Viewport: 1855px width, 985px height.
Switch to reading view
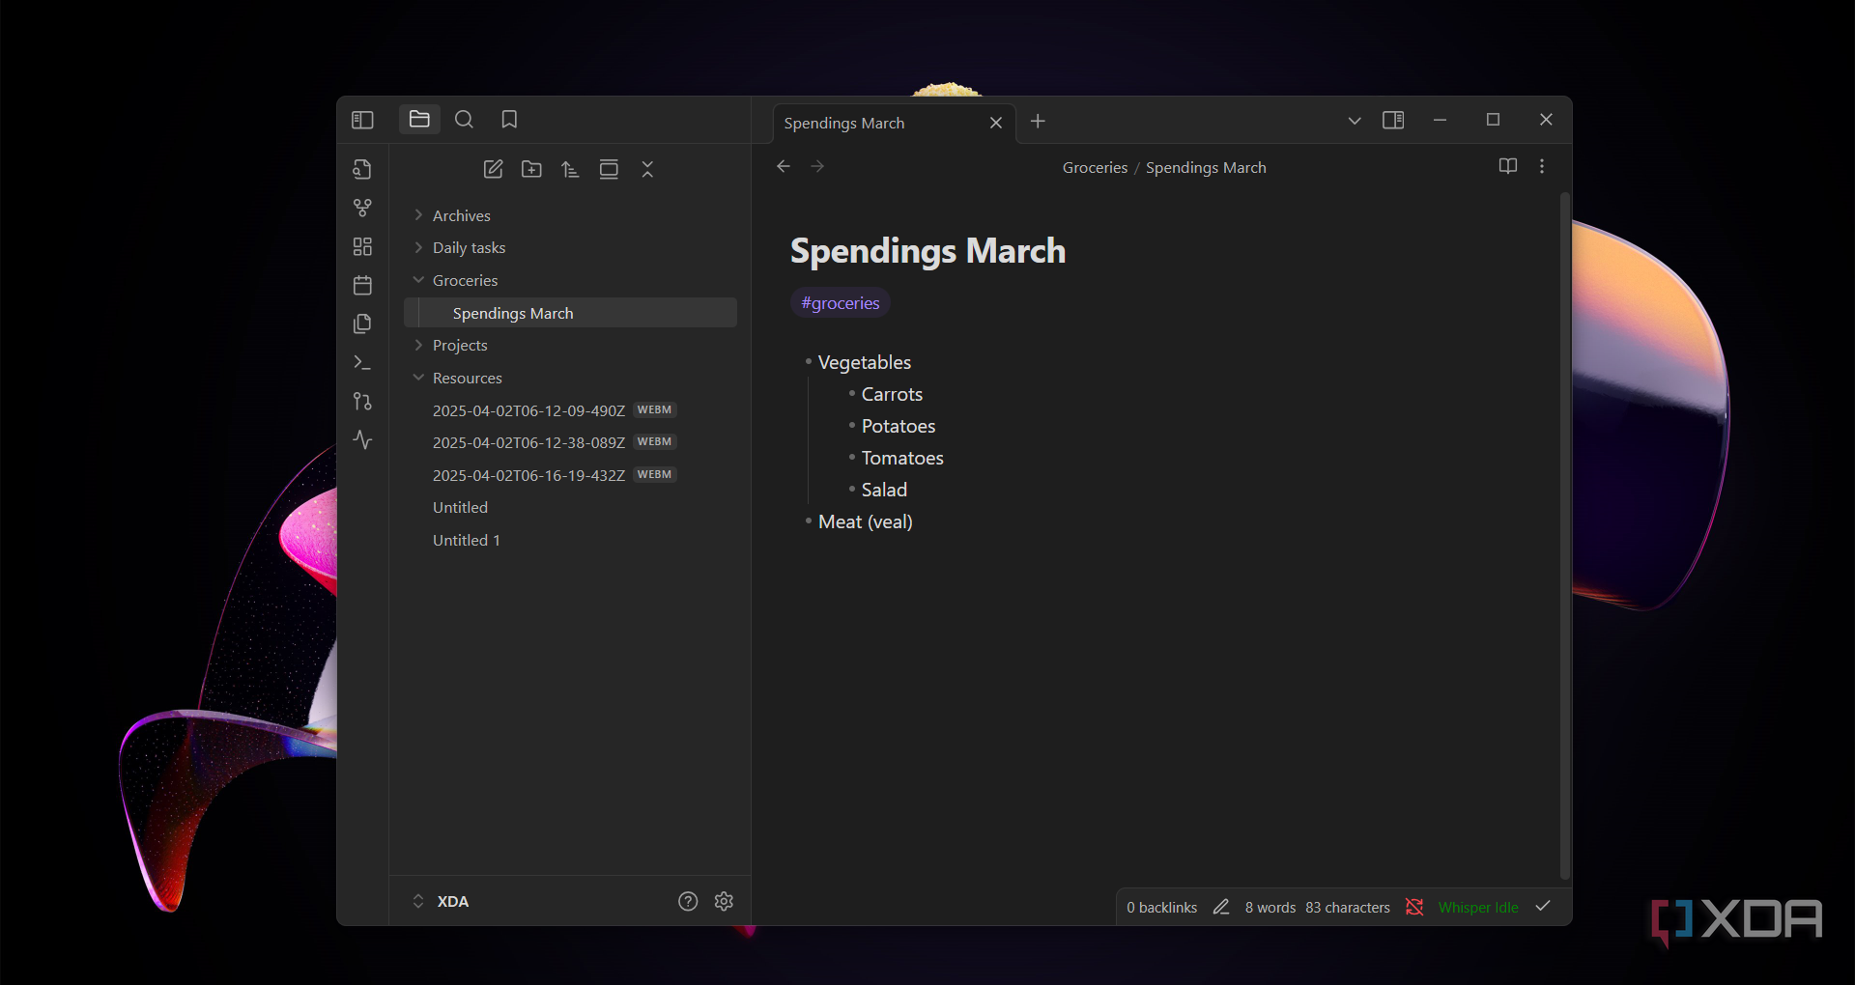(x=1507, y=166)
